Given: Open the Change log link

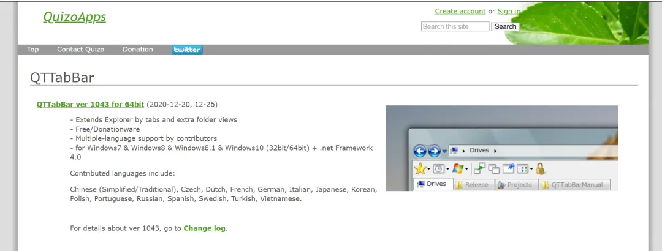Looking at the screenshot, I should 204,228.
